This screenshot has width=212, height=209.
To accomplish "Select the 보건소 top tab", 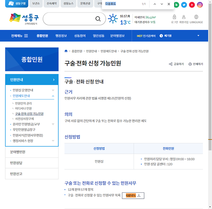I will 36,4.
